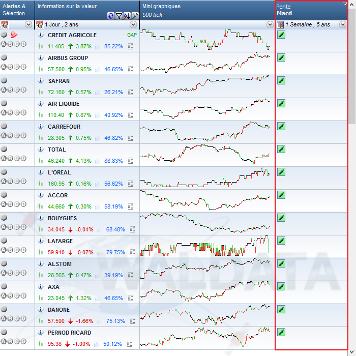Toggle the gray selection ball for AIRBUS GROUP
Screen dimensions: 356x356
4,57
